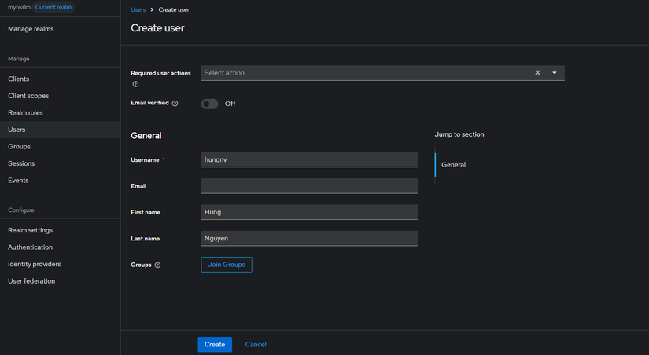Expand the Required user actions dropdown arrow
This screenshot has height=355, width=649.
click(x=555, y=73)
